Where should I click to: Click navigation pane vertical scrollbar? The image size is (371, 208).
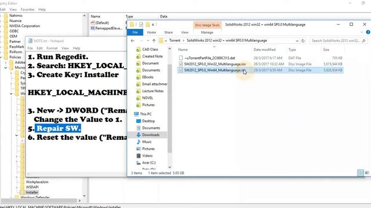[x=169, y=108]
